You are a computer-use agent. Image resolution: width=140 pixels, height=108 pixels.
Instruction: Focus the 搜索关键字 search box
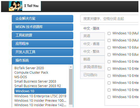pyautogui.click(x=109, y=19)
